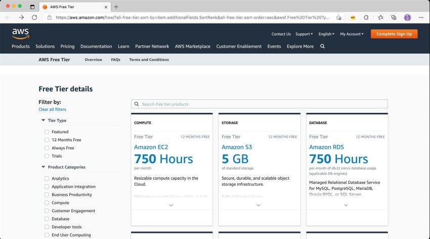Open the Solutions menu
The height and width of the screenshot is (239, 430).
click(45, 47)
